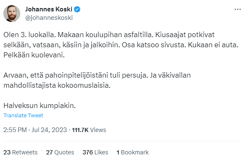Click the Jul 24, 2023 date
The width and height of the screenshot is (246, 162).
[49, 130]
